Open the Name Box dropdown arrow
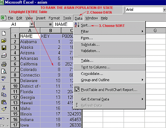 tap(32, 24)
